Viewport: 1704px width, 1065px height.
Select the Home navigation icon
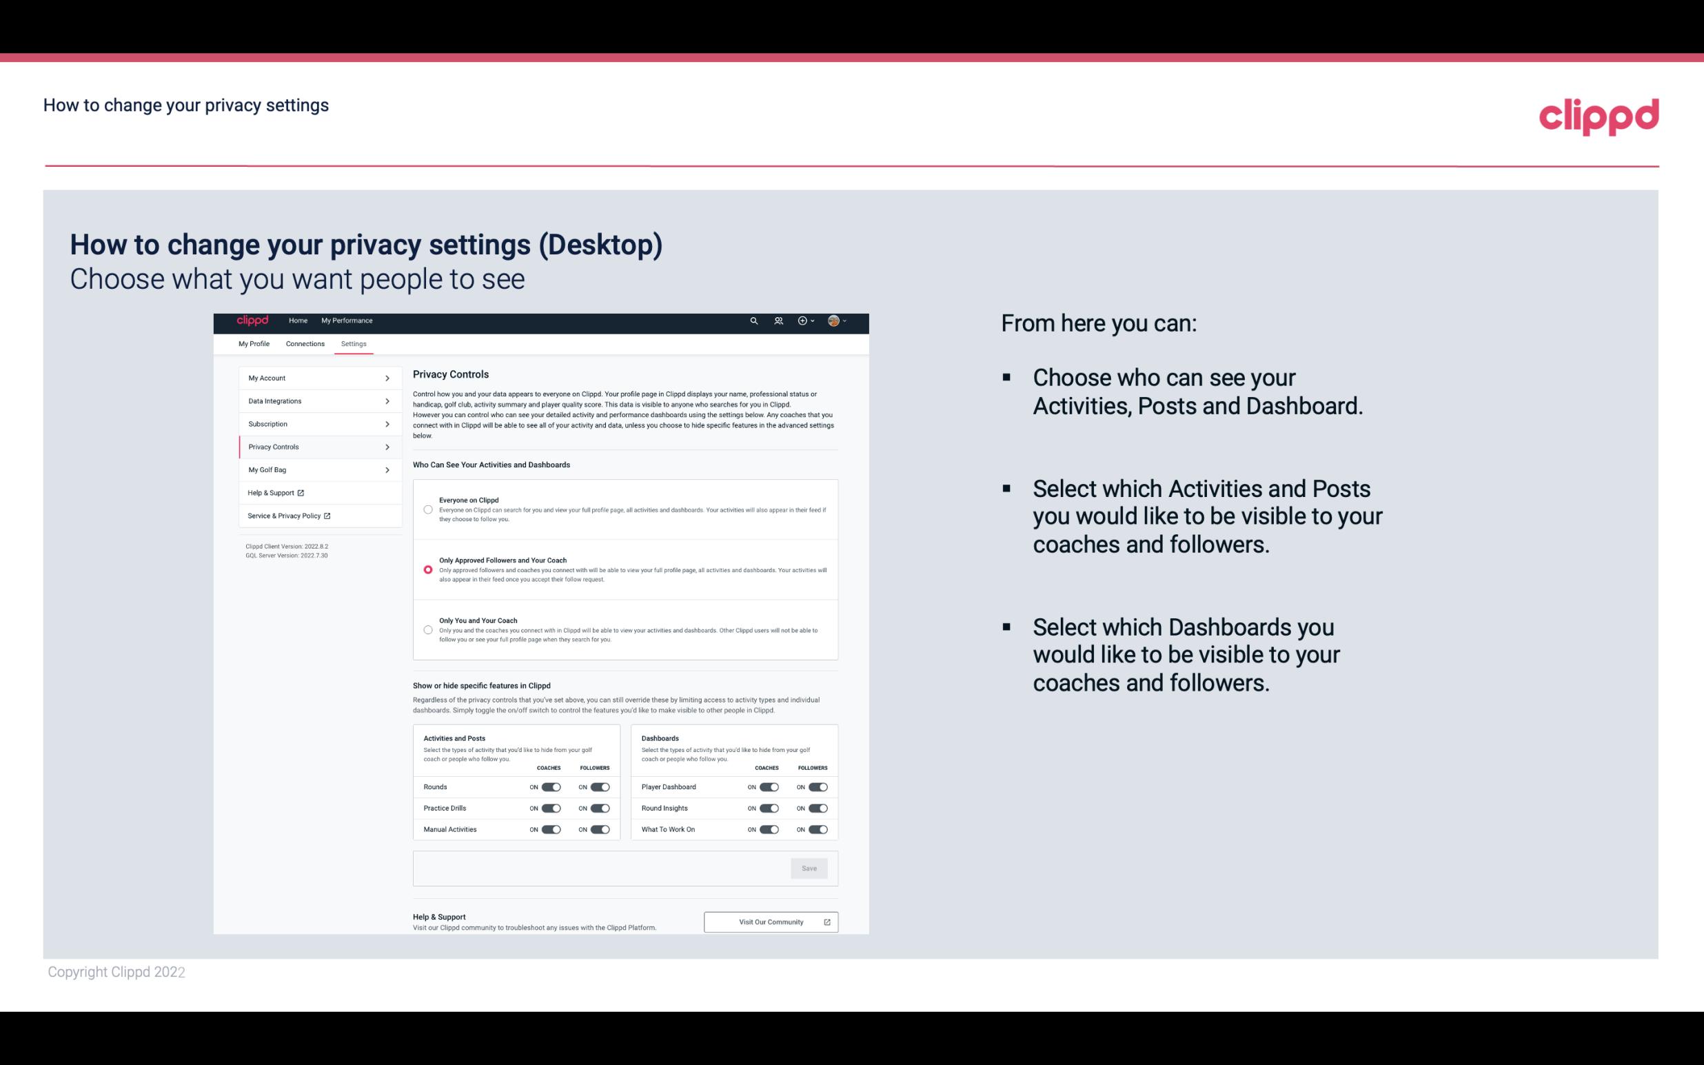[298, 321]
